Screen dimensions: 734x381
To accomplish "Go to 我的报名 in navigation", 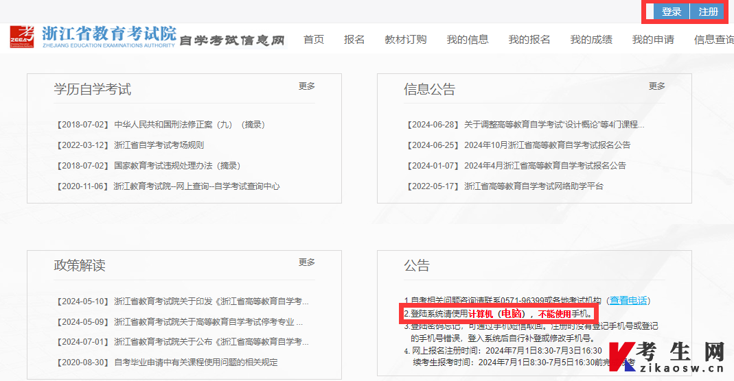I will [x=529, y=40].
